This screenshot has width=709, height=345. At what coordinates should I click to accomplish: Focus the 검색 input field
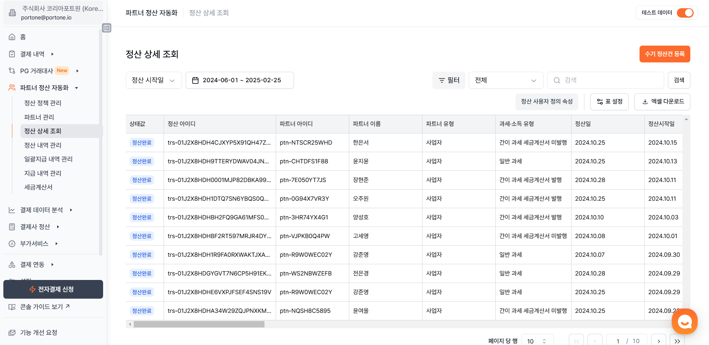point(606,80)
